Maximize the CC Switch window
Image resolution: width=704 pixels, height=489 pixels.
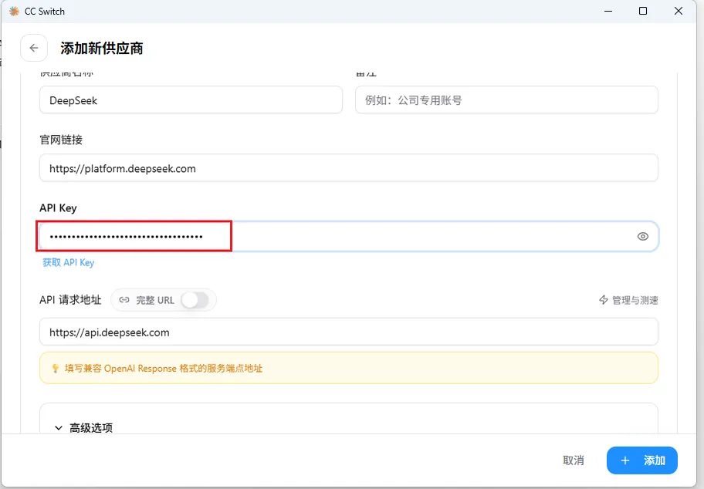643,12
